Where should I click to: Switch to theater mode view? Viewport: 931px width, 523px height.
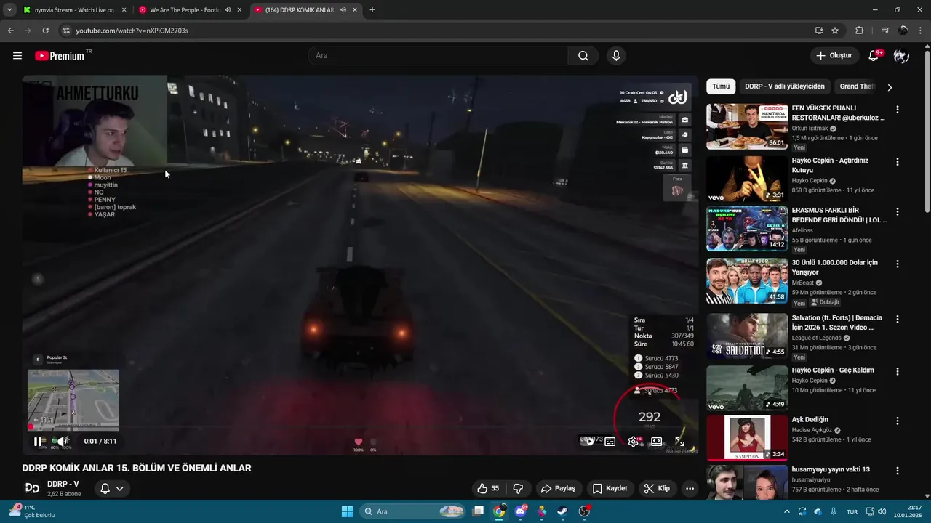click(656, 441)
